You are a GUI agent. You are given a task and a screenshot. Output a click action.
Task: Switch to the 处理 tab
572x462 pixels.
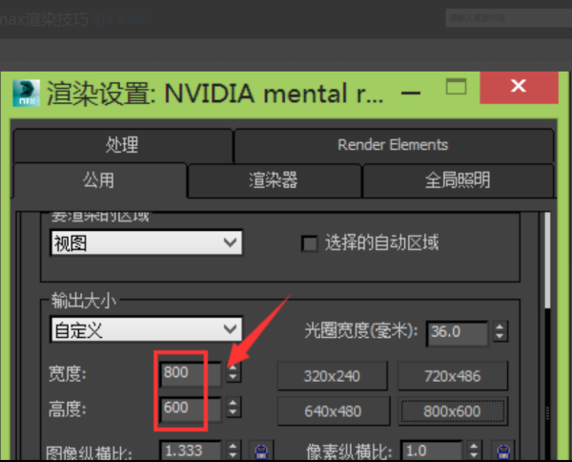point(122,145)
